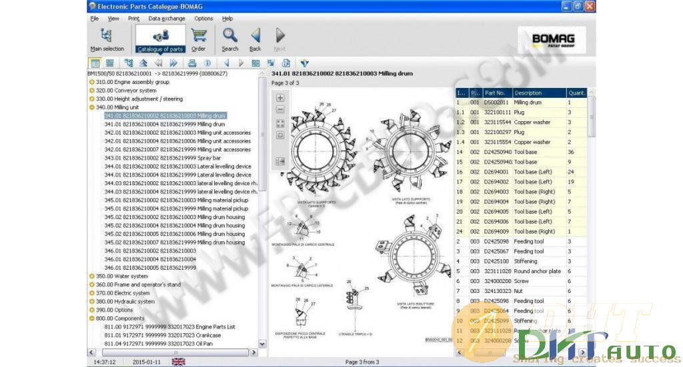Expand 360.00 Frame and operator's stand
683x367 pixels.
click(92, 284)
